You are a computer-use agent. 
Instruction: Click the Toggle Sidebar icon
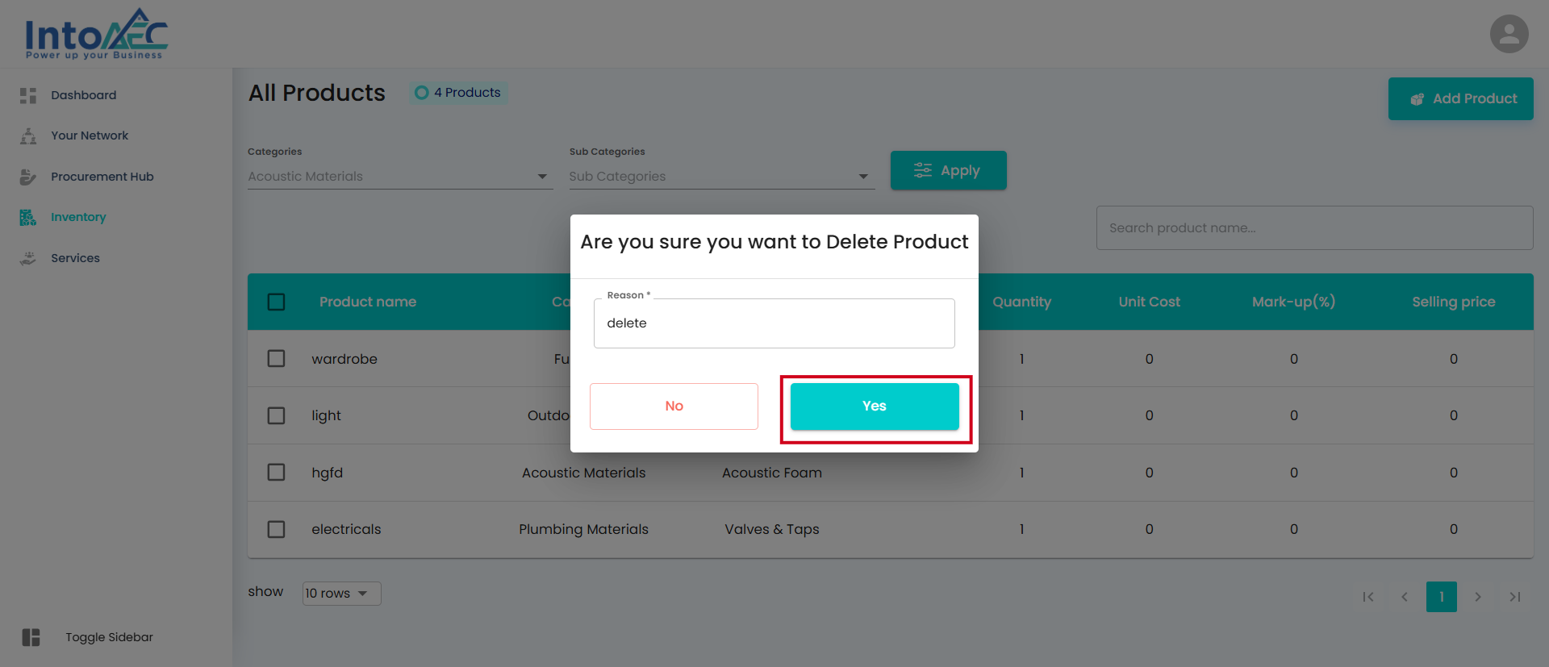[x=31, y=637]
